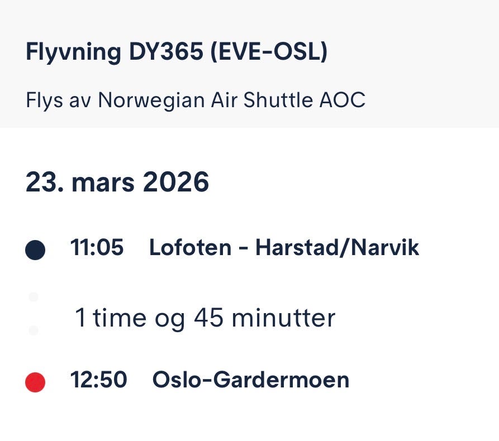
Task: Click the red arrival dot
Action: coord(35,382)
